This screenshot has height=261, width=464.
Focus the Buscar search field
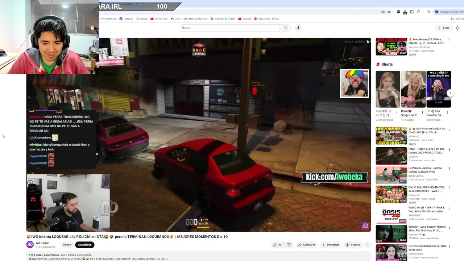pyautogui.click(x=229, y=28)
